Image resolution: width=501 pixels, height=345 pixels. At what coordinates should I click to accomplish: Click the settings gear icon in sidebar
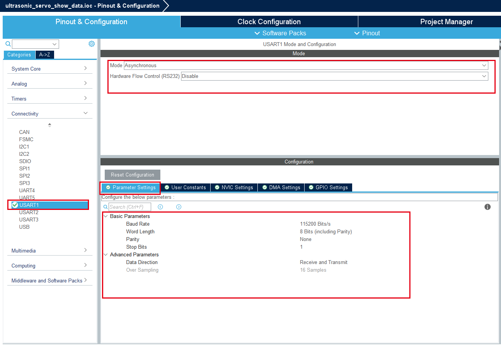[x=92, y=44]
